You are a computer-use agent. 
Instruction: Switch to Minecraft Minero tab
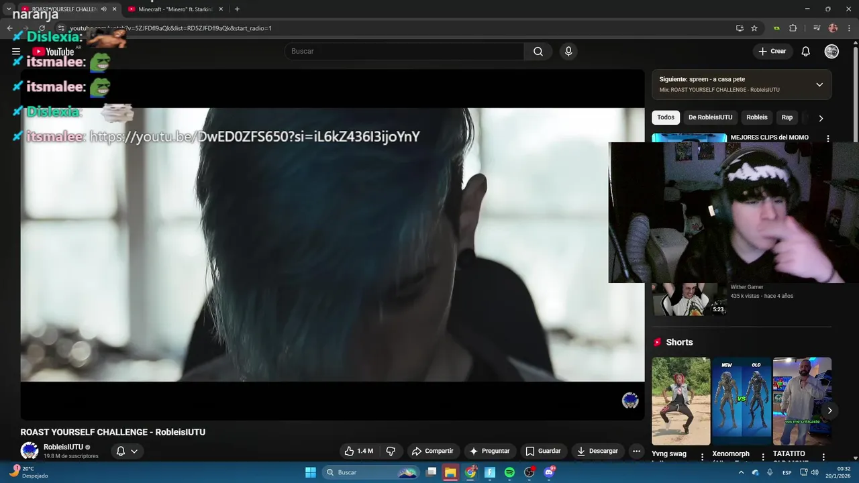[x=175, y=9]
